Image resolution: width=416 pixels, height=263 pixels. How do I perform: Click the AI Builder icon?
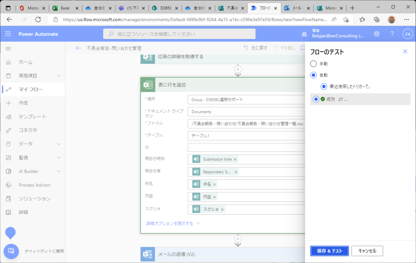[x=9, y=171]
